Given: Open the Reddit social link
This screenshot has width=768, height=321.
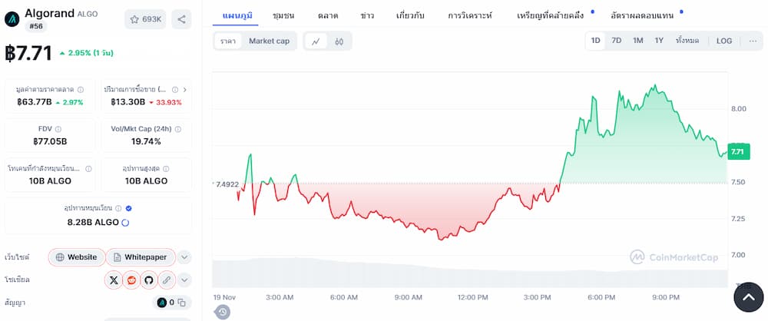Looking at the screenshot, I should pyautogui.click(x=131, y=280).
